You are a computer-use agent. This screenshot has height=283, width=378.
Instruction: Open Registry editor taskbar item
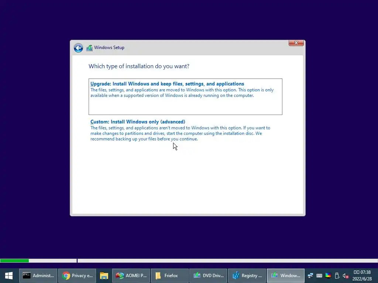click(247, 276)
